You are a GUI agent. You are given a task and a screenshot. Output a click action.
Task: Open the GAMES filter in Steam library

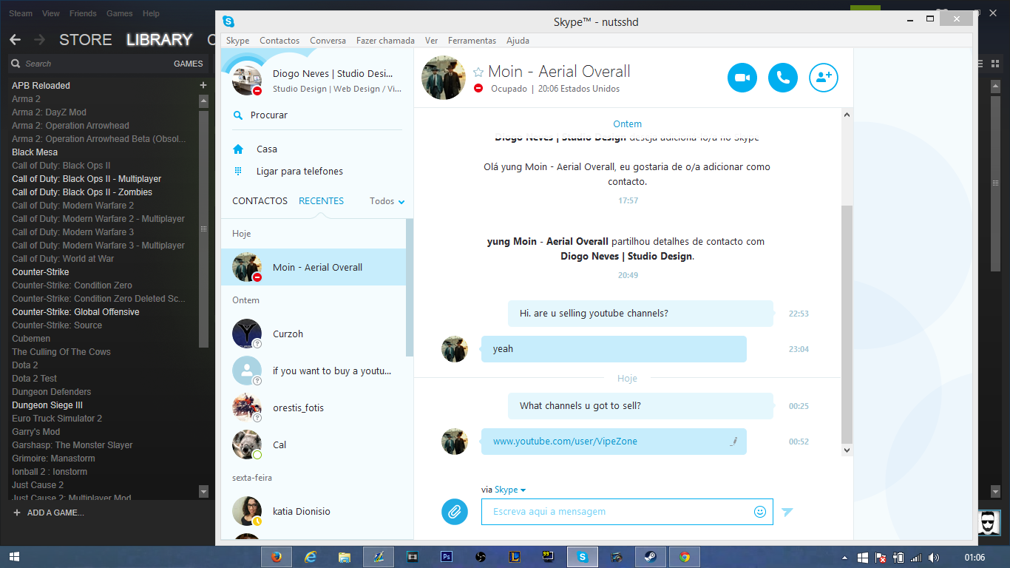189,64
